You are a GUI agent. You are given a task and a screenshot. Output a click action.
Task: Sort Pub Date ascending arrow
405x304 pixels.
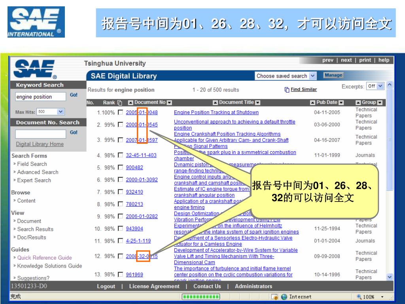point(312,103)
